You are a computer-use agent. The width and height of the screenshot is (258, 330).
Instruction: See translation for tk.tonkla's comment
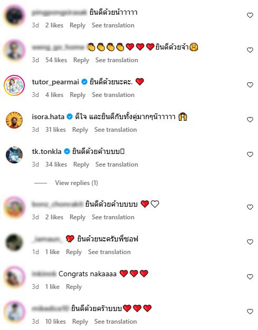117,164
